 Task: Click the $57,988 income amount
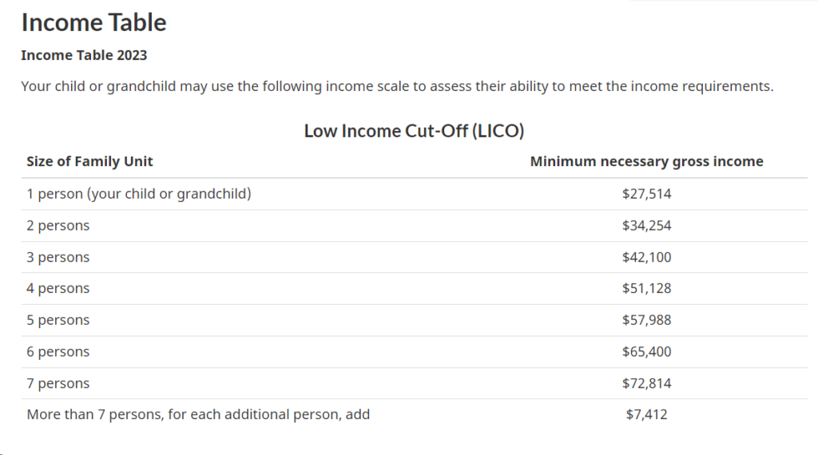pos(646,320)
